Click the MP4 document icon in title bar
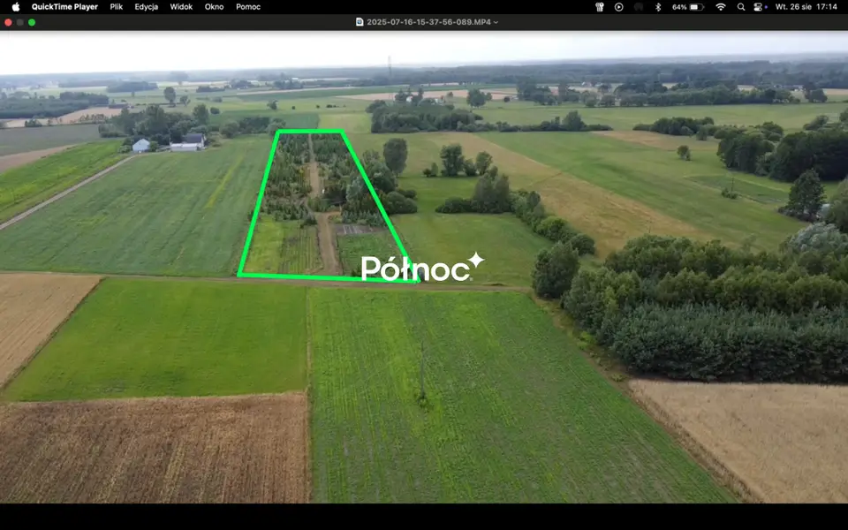Viewport: 848px width, 530px height. click(360, 22)
